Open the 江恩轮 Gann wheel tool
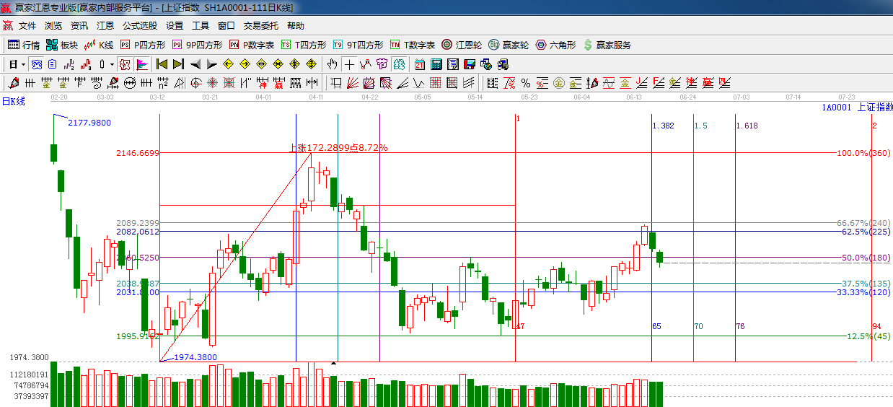Viewport: 893px width, 407px height. point(462,45)
